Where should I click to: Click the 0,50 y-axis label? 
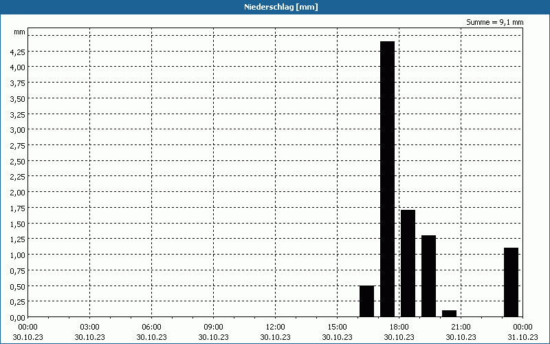tap(18, 287)
